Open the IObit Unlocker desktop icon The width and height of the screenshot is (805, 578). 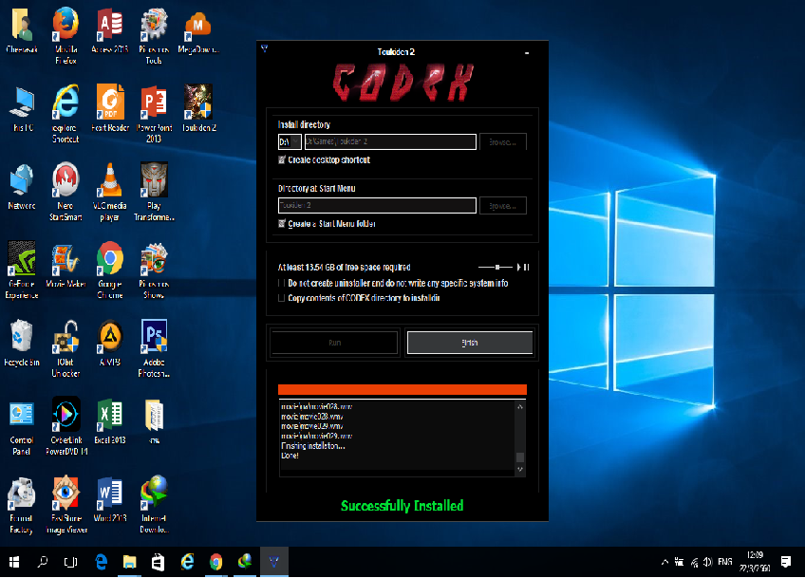(x=66, y=349)
